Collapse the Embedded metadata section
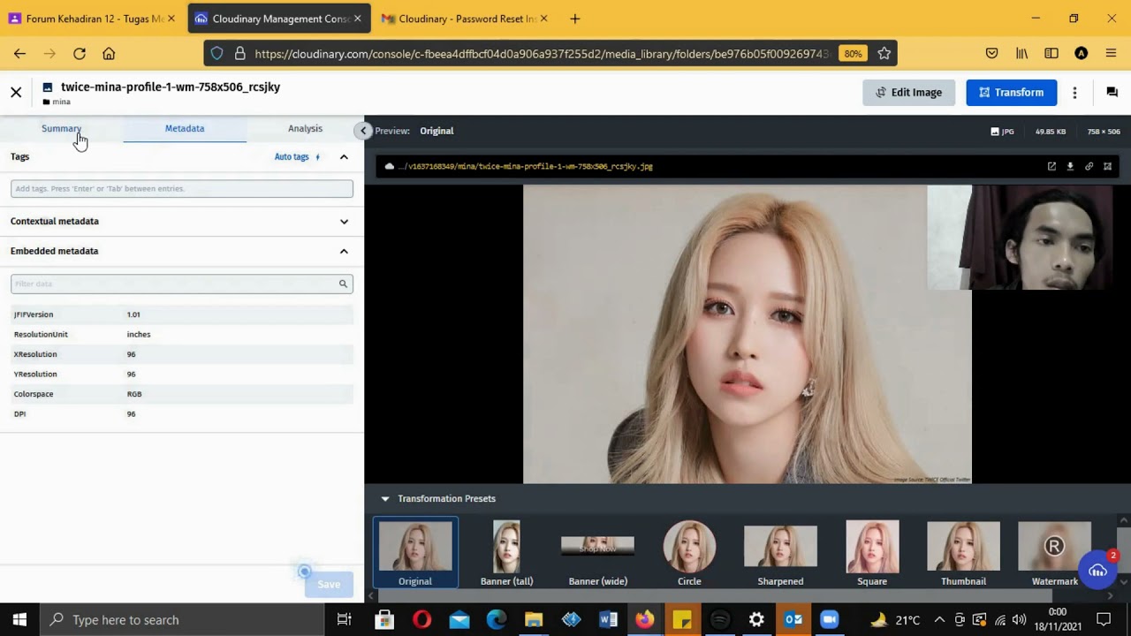Screen dimensions: 1131x636 (x=344, y=251)
